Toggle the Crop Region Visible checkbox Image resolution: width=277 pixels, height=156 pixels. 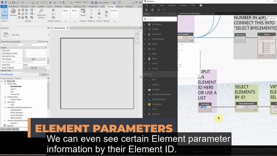tap(24, 53)
